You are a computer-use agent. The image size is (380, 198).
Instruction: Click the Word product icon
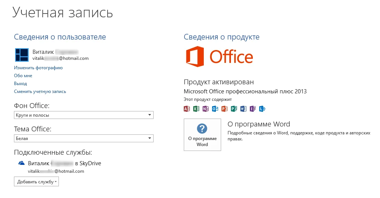click(243, 109)
